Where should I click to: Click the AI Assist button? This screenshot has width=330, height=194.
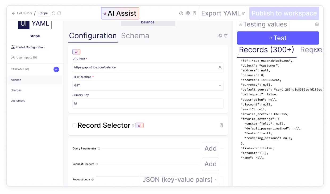click(120, 13)
